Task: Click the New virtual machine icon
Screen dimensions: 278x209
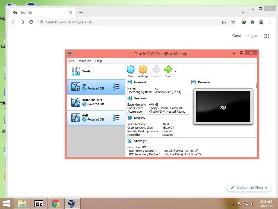Action: pos(131,69)
